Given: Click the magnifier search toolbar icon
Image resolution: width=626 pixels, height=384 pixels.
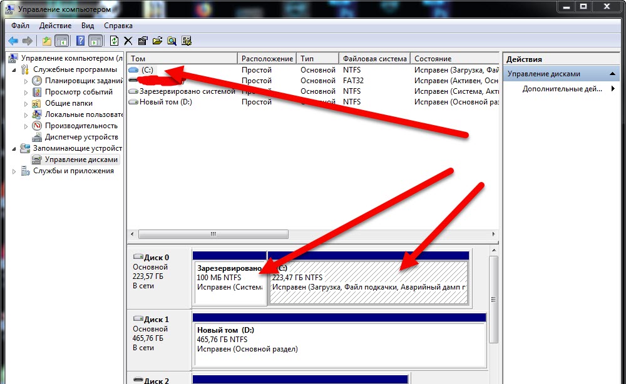Looking at the screenshot, I should click(172, 41).
